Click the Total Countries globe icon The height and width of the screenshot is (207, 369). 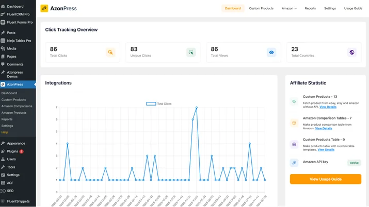coord(352,53)
